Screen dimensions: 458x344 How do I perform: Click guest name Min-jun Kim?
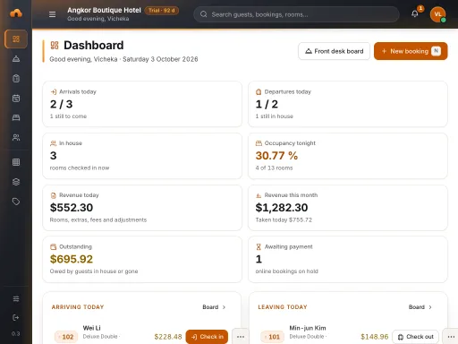tap(308, 328)
